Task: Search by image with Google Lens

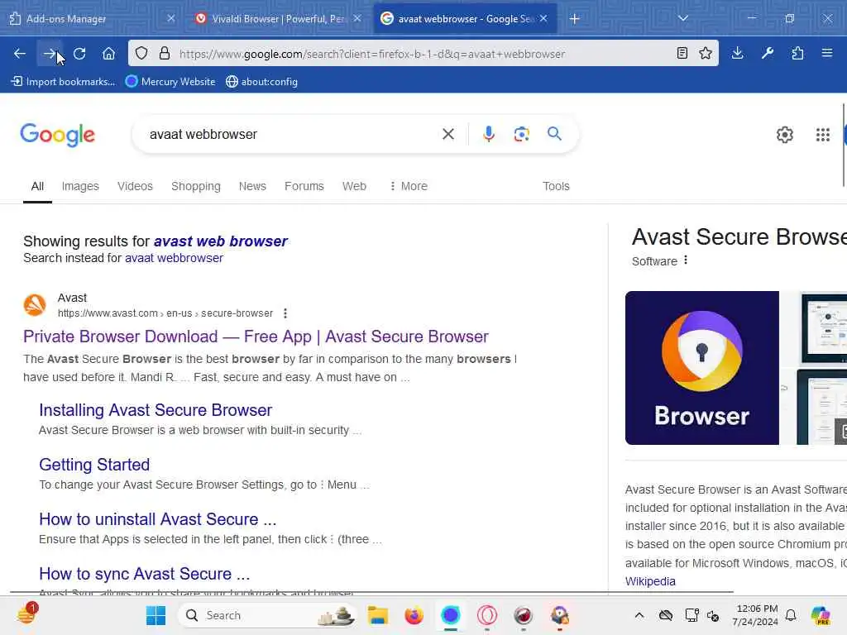Action: pyautogui.click(x=521, y=134)
